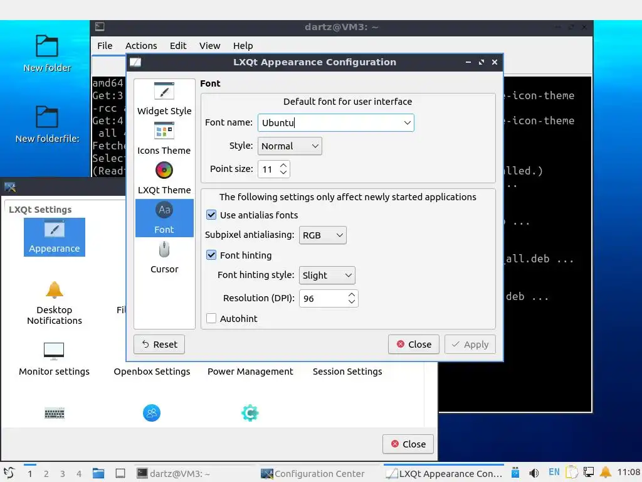Expand the Font name dropdown
The image size is (642, 482).
(407, 122)
